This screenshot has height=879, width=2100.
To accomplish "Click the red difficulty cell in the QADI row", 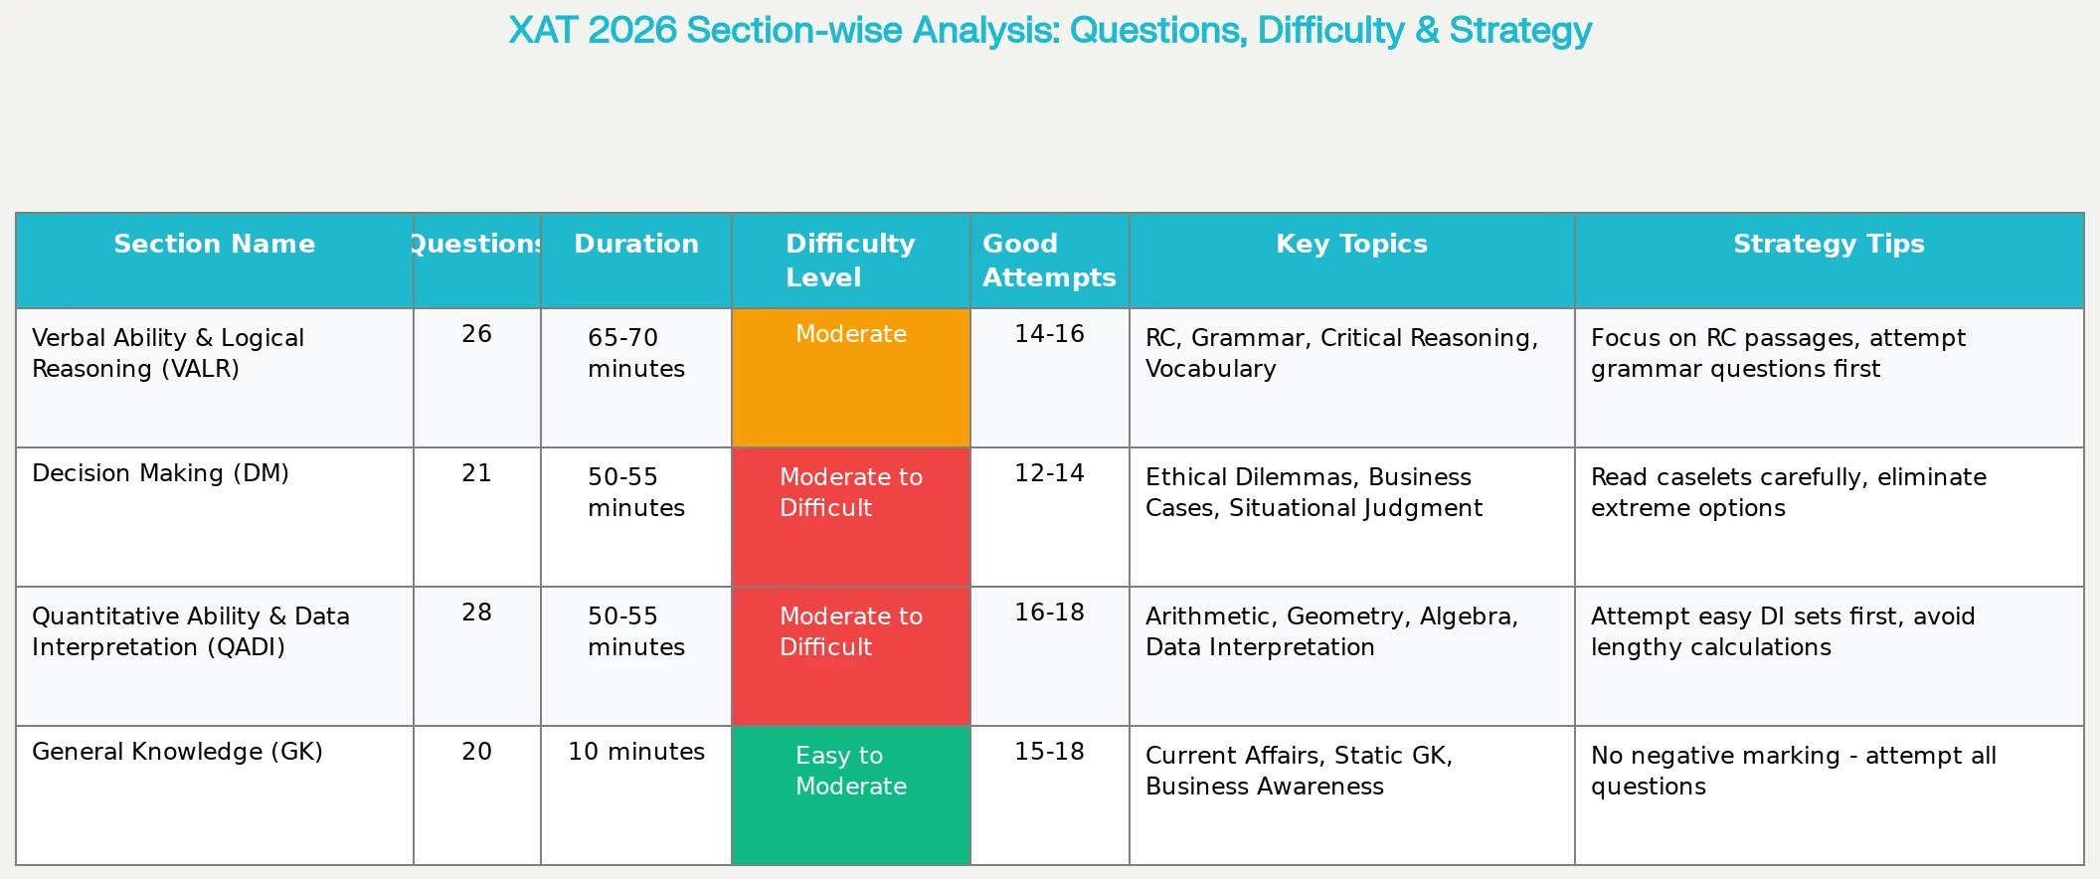I will click(x=851, y=656).
